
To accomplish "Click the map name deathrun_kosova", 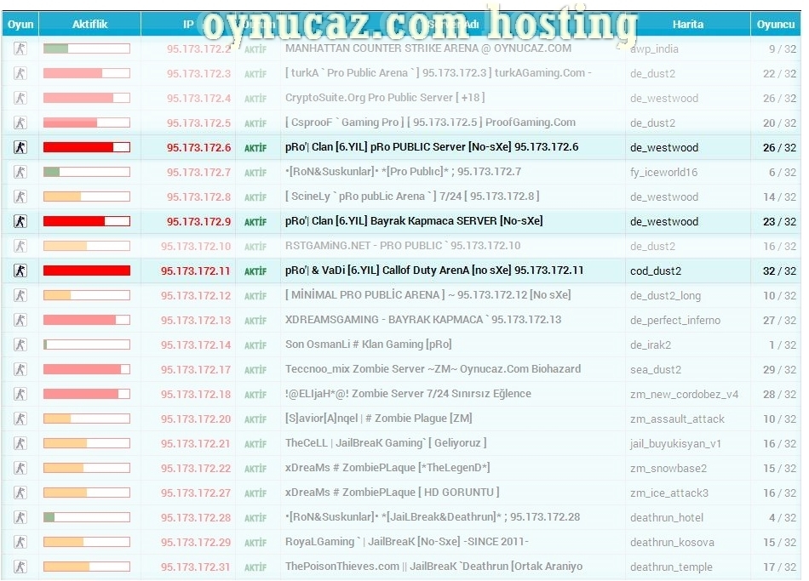I will (x=672, y=543).
